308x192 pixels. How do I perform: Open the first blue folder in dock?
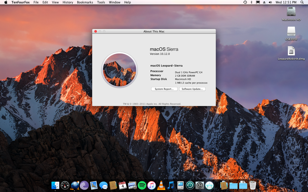pos(233,185)
